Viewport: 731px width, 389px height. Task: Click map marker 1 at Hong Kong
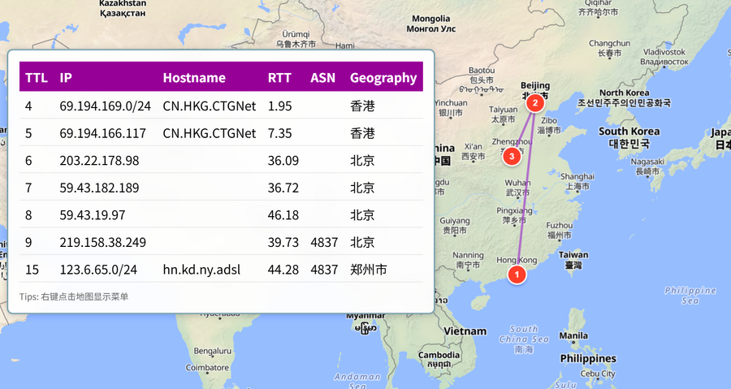[517, 274]
